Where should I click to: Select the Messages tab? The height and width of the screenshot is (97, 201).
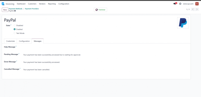coord(37,41)
